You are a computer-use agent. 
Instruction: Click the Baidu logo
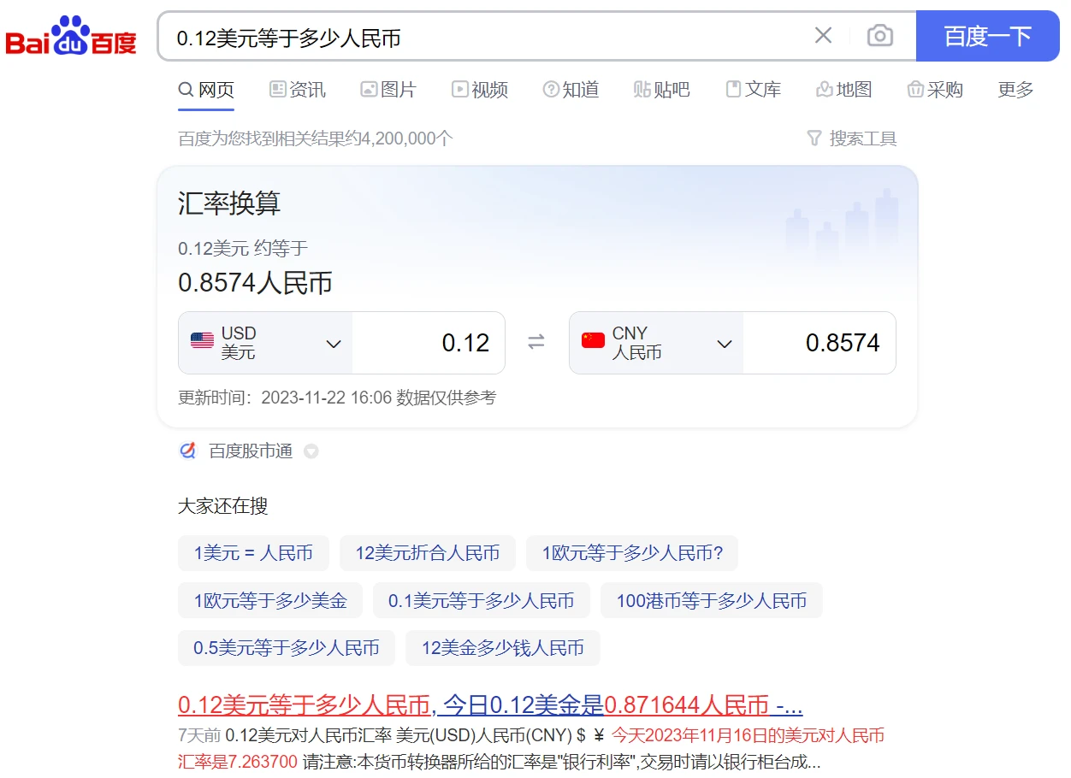tap(72, 36)
